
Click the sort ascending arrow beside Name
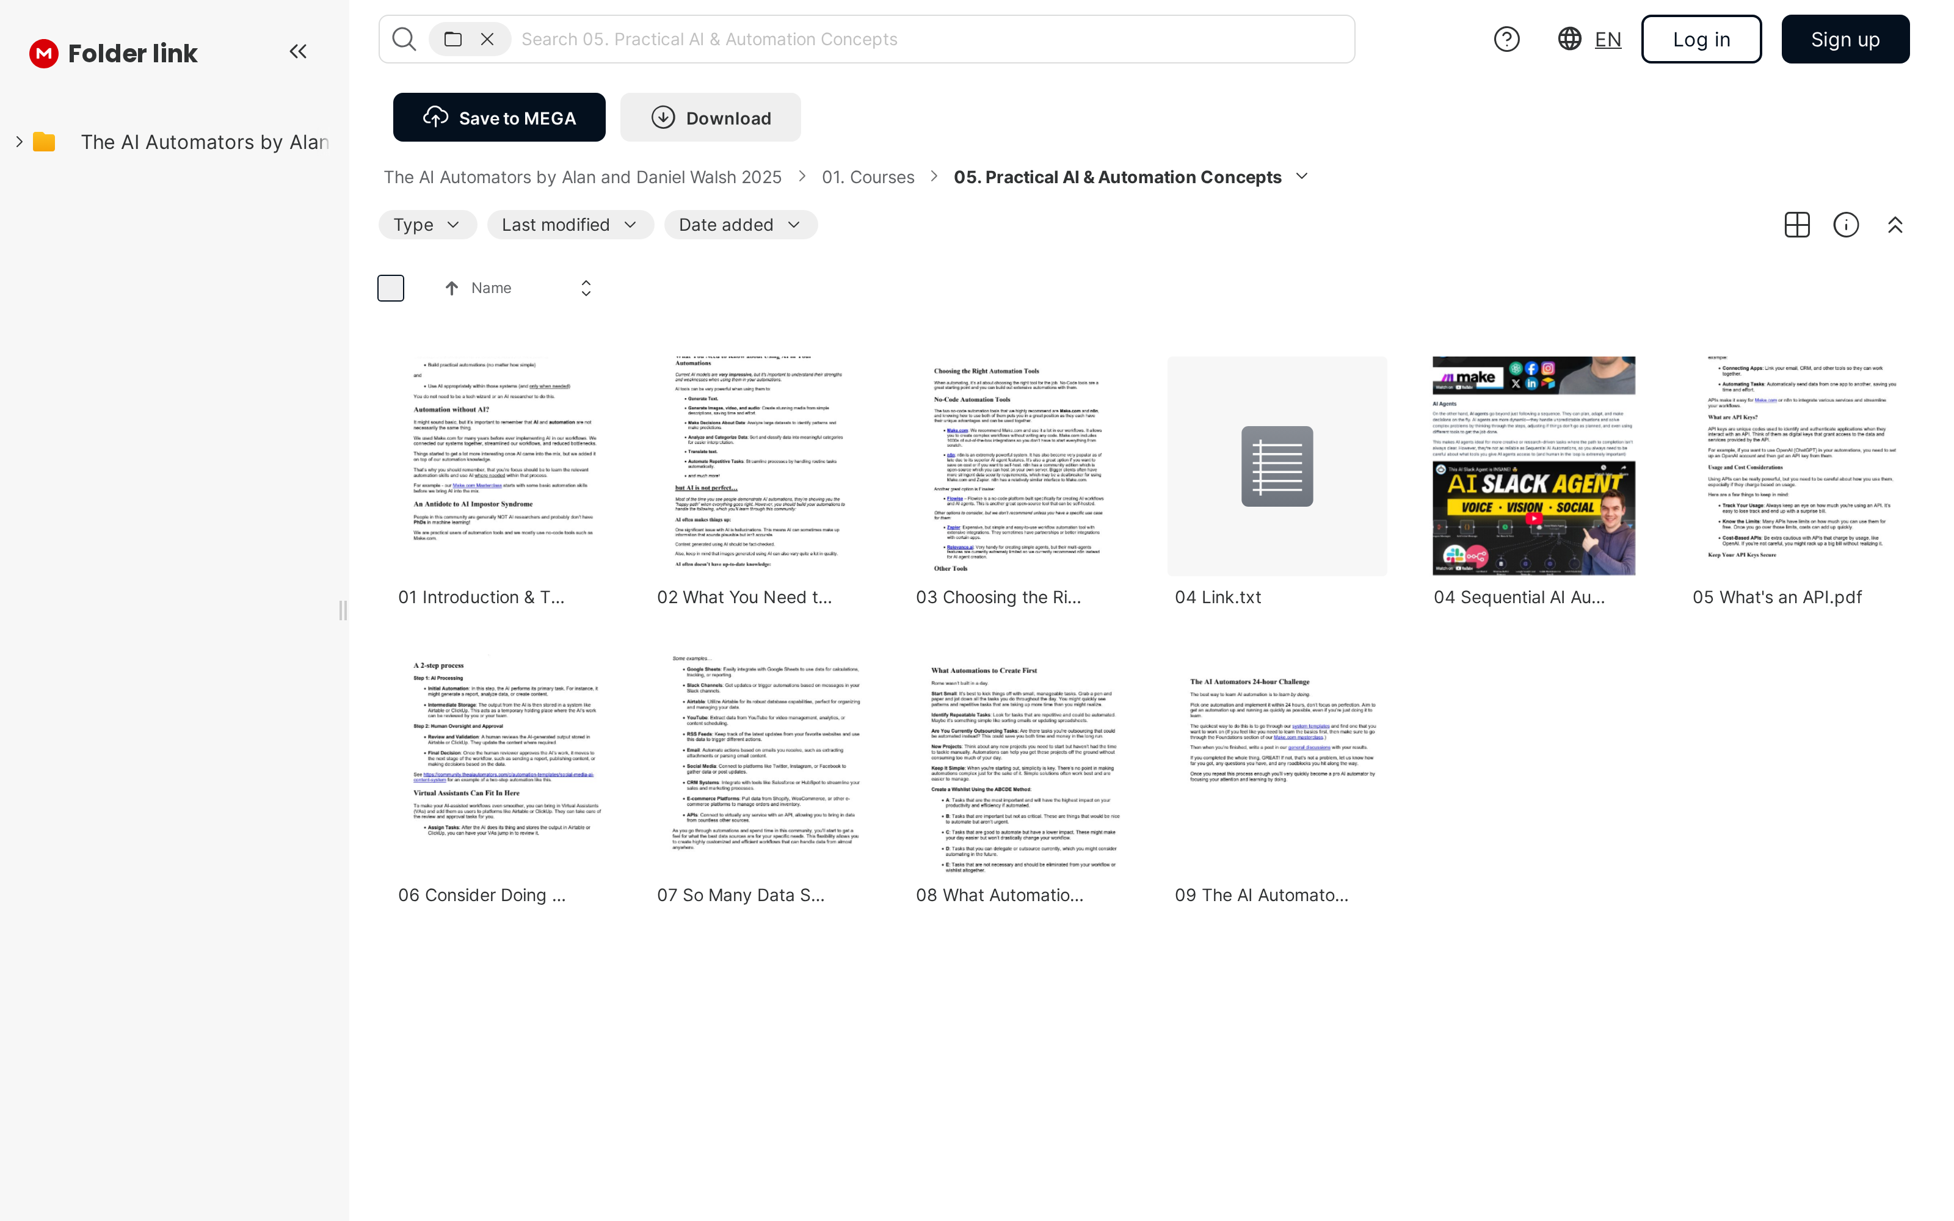tap(452, 288)
